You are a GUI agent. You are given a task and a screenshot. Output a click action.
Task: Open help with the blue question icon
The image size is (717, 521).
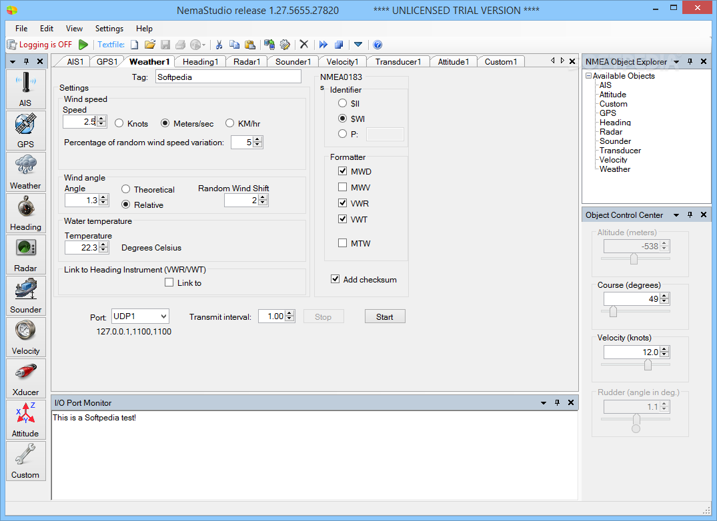coord(378,45)
